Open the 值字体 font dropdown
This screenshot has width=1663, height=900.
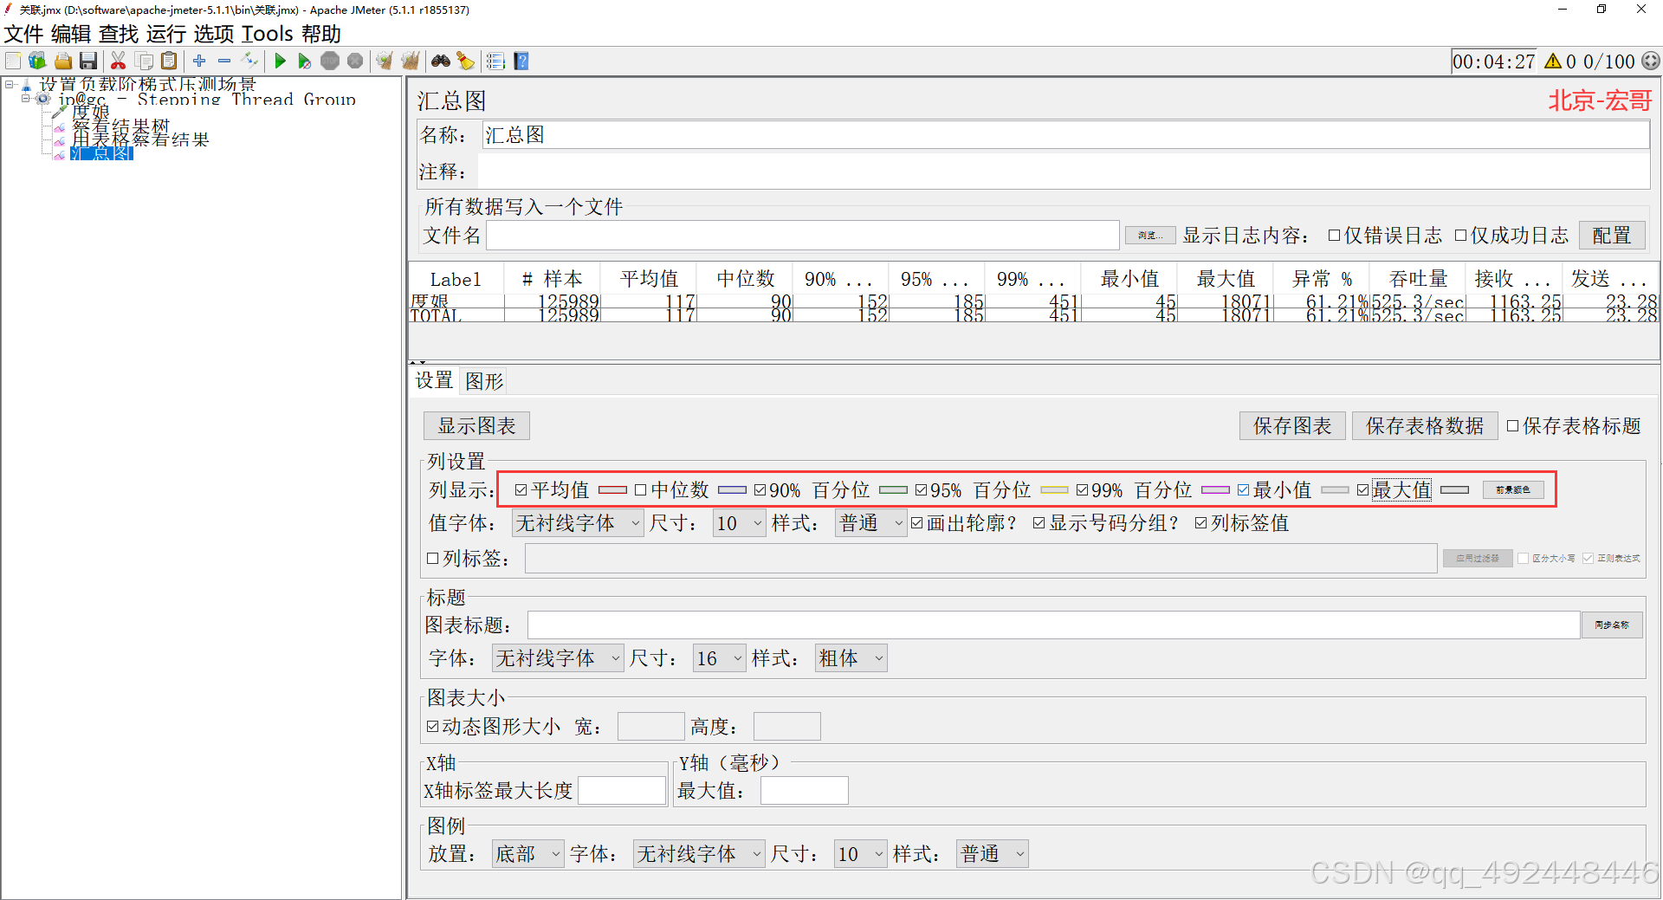[578, 523]
